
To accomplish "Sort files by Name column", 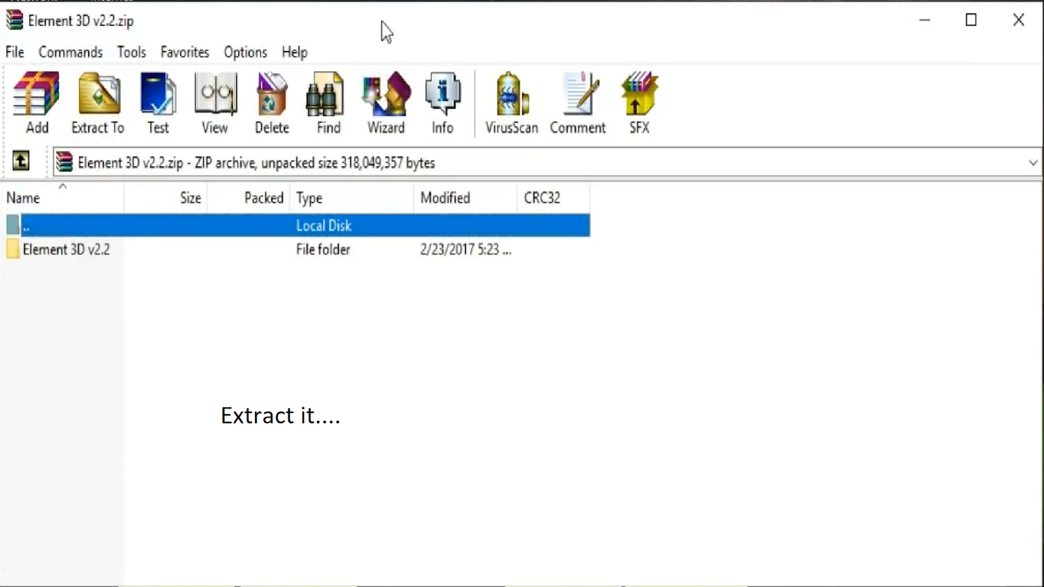I will click(x=63, y=198).
